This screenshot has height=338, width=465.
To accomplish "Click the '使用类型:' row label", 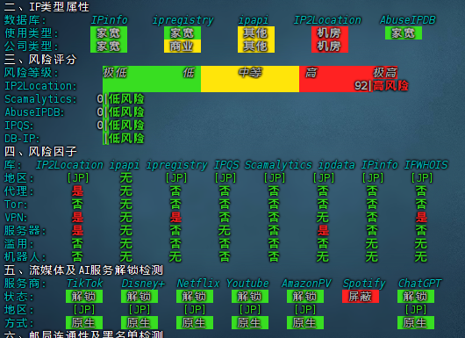I will [x=31, y=33].
